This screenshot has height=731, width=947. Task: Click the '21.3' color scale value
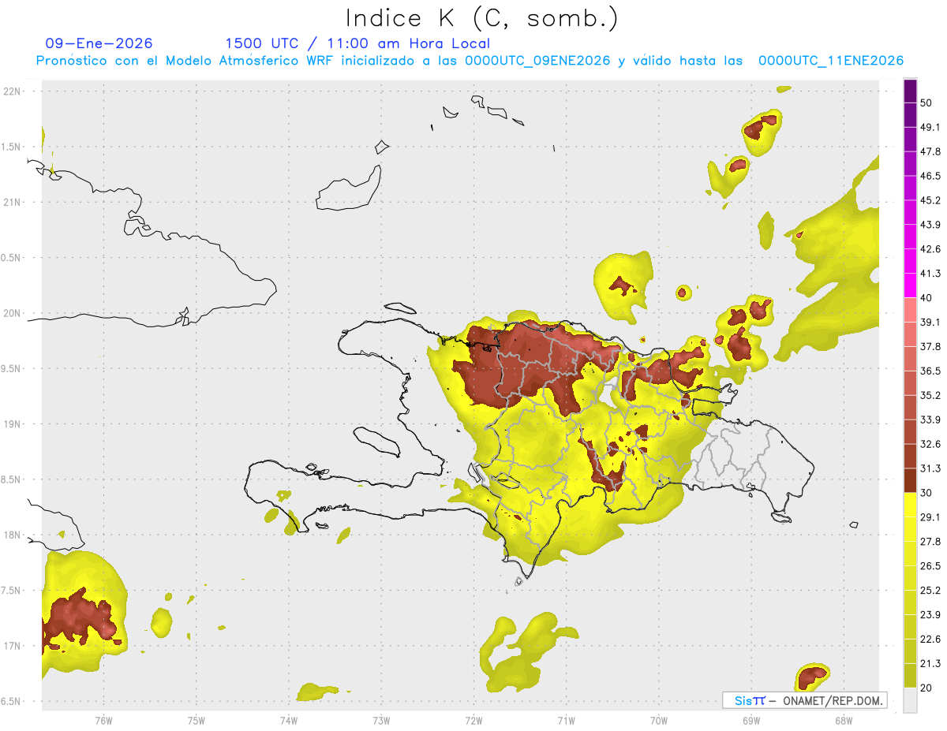(930, 663)
